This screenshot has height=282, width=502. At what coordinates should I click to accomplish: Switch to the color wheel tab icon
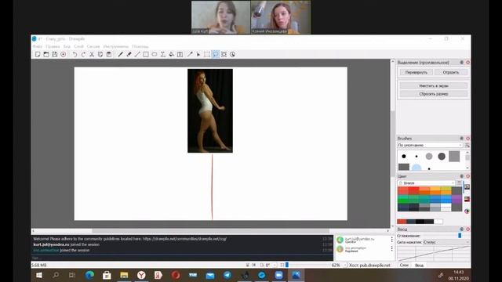click(467, 211)
